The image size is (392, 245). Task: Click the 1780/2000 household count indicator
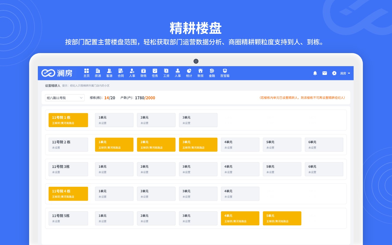(145, 98)
